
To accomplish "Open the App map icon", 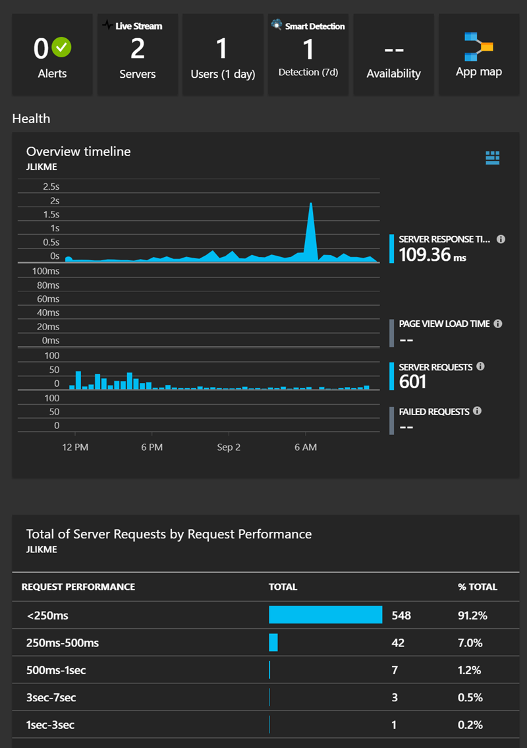I will (x=479, y=46).
